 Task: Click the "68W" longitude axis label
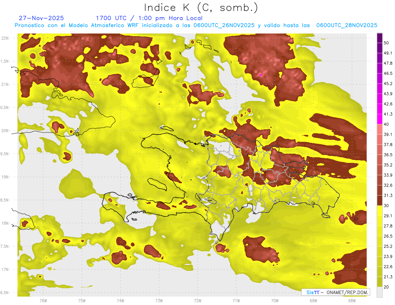(x=352, y=300)
